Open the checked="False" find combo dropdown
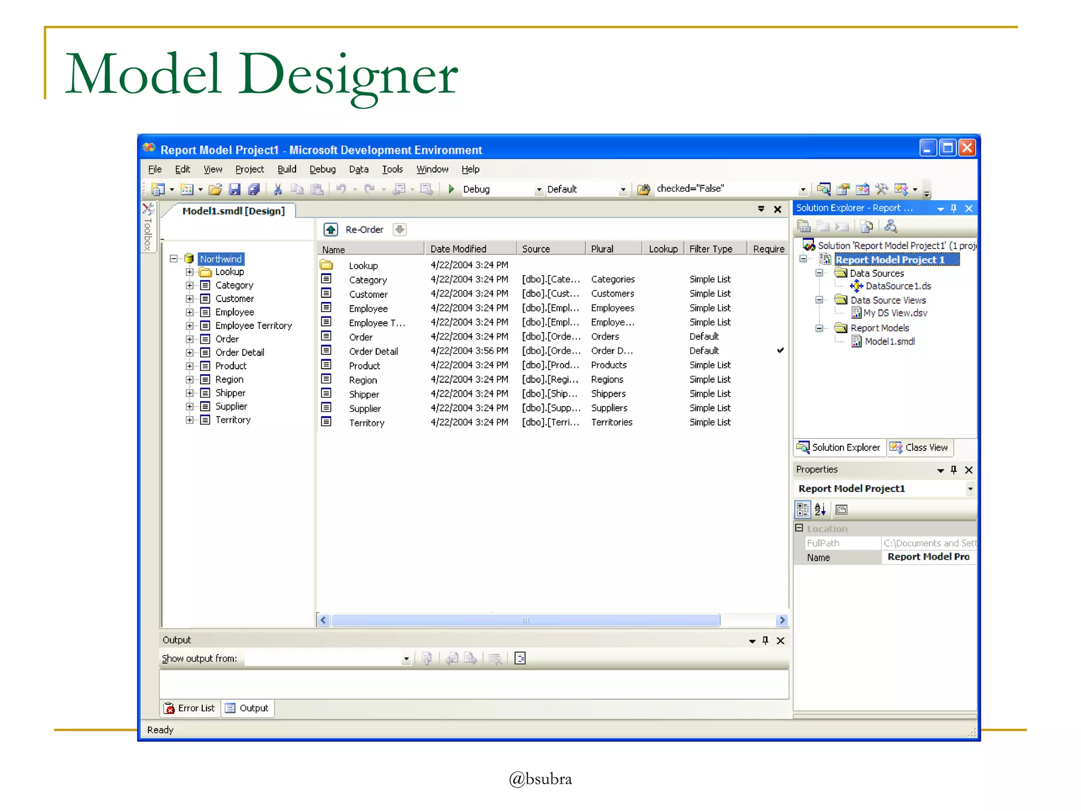 803,189
